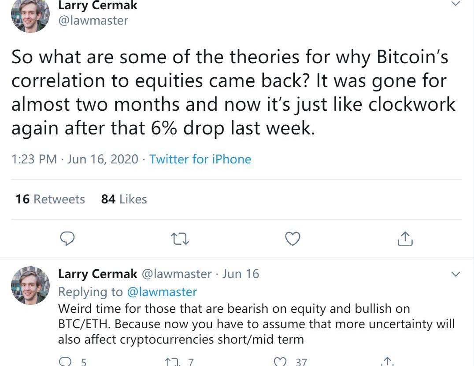Like the reply tweet with 37 likes
Viewport: 474px width, 366px height.
(x=280, y=362)
